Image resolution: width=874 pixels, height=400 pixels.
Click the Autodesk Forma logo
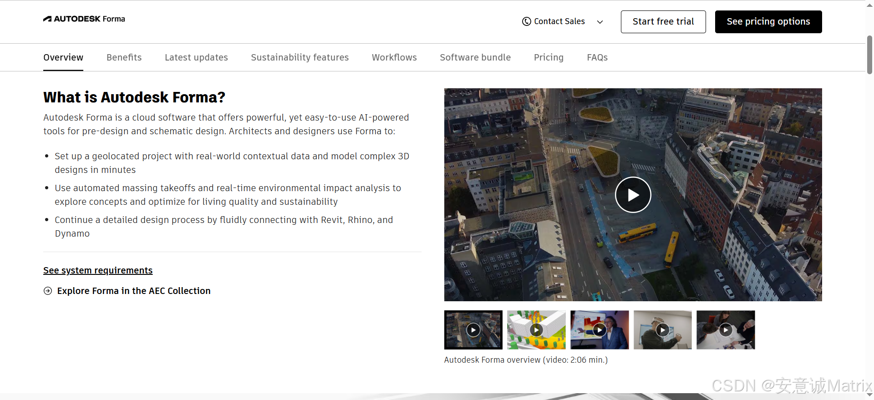[84, 19]
